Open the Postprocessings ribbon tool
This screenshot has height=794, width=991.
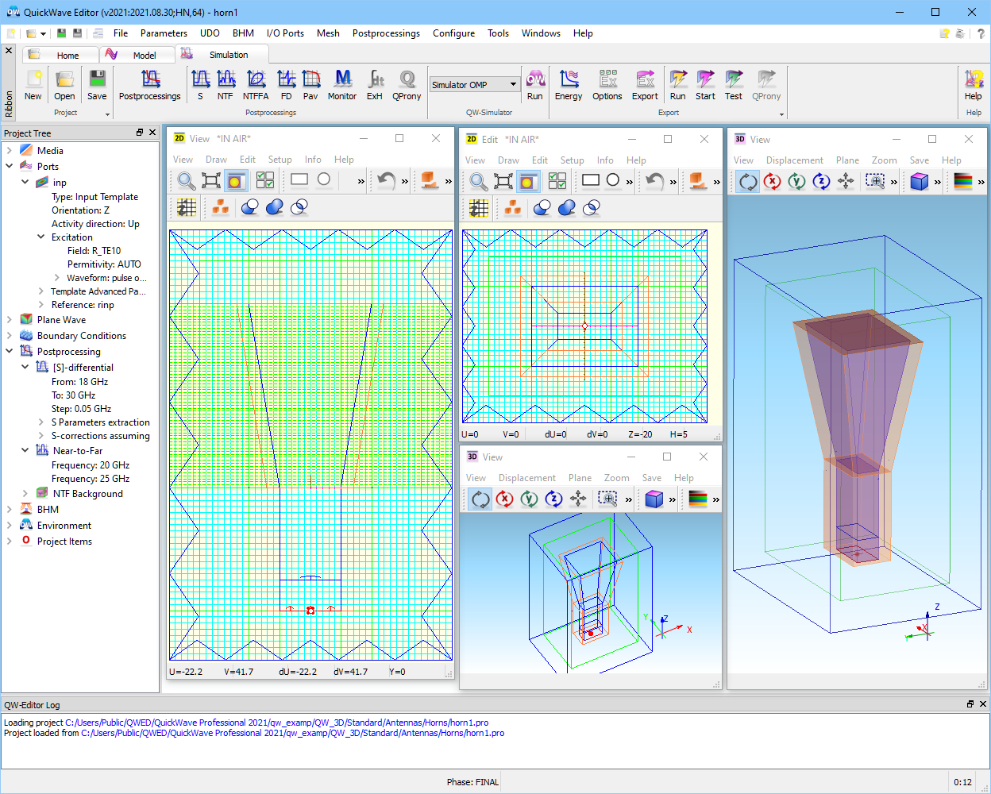click(x=150, y=85)
